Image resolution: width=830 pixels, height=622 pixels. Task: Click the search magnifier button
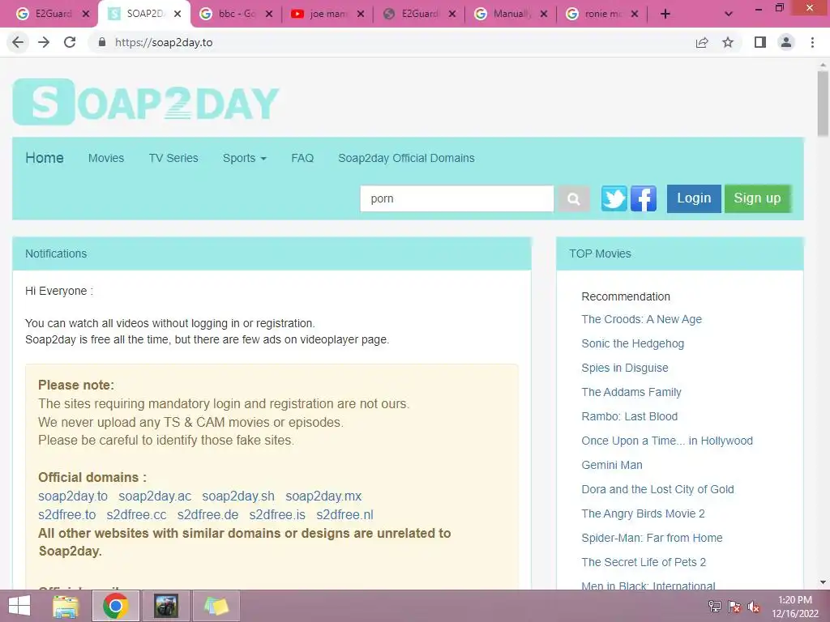tap(573, 199)
